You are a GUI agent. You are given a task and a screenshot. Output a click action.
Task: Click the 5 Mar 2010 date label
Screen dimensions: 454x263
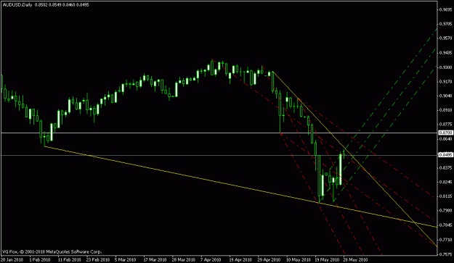125,259
